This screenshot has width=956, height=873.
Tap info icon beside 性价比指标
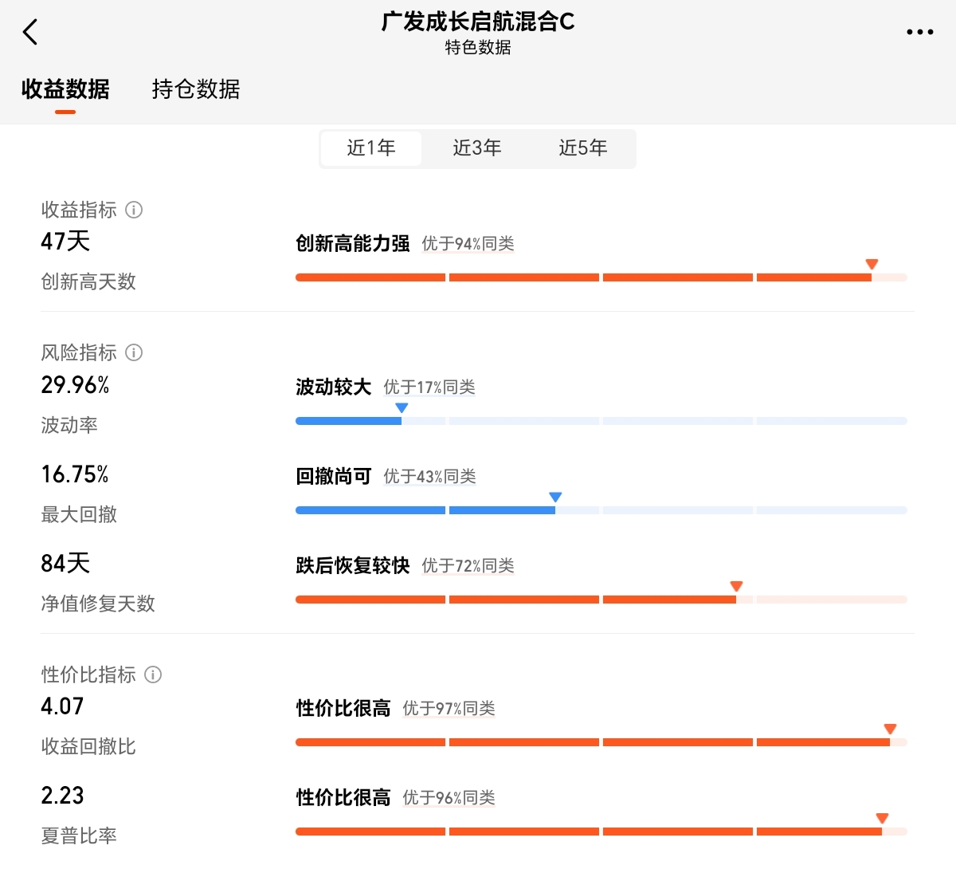click(153, 674)
